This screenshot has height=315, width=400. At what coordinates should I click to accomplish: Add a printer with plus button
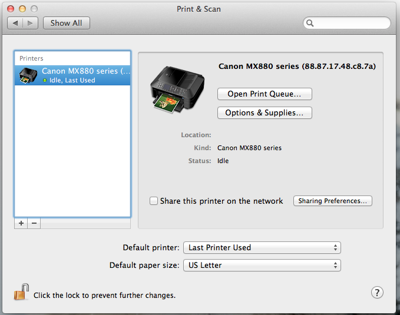point(21,223)
